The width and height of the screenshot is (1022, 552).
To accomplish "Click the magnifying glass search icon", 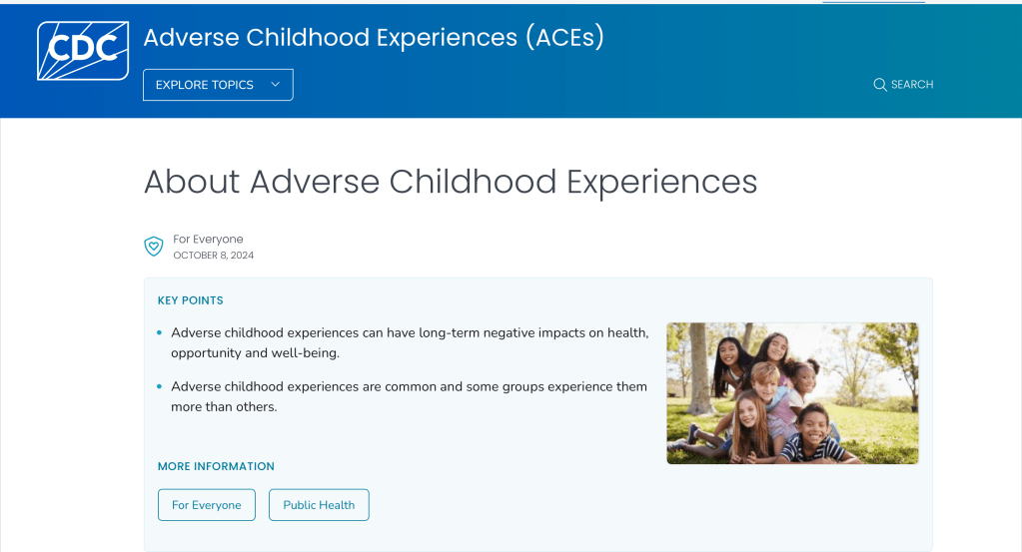I will pos(879,85).
